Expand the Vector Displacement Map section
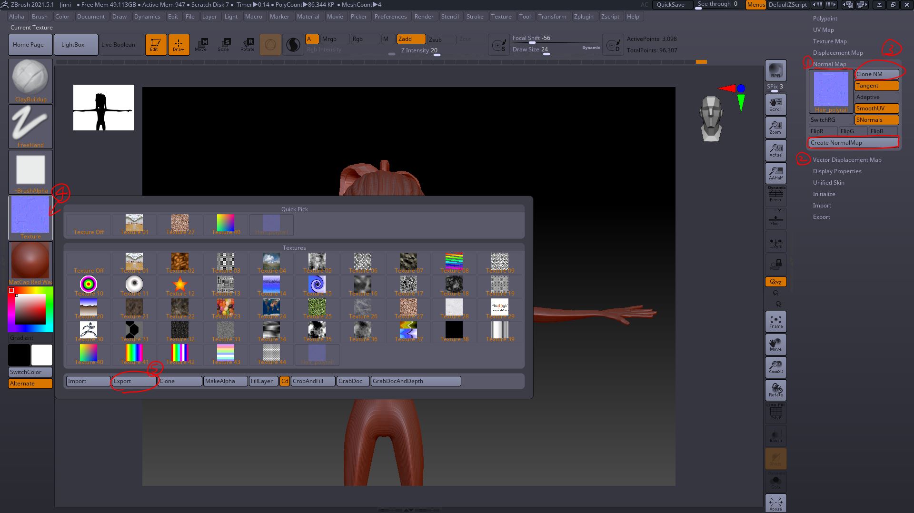The image size is (914, 513). tap(846, 159)
